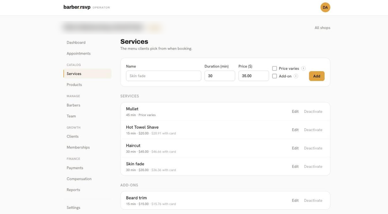Image resolution: width=388 pixels, height=214 pixels.
Task: Deactivate the Haircut service
Action: point(313,148)
